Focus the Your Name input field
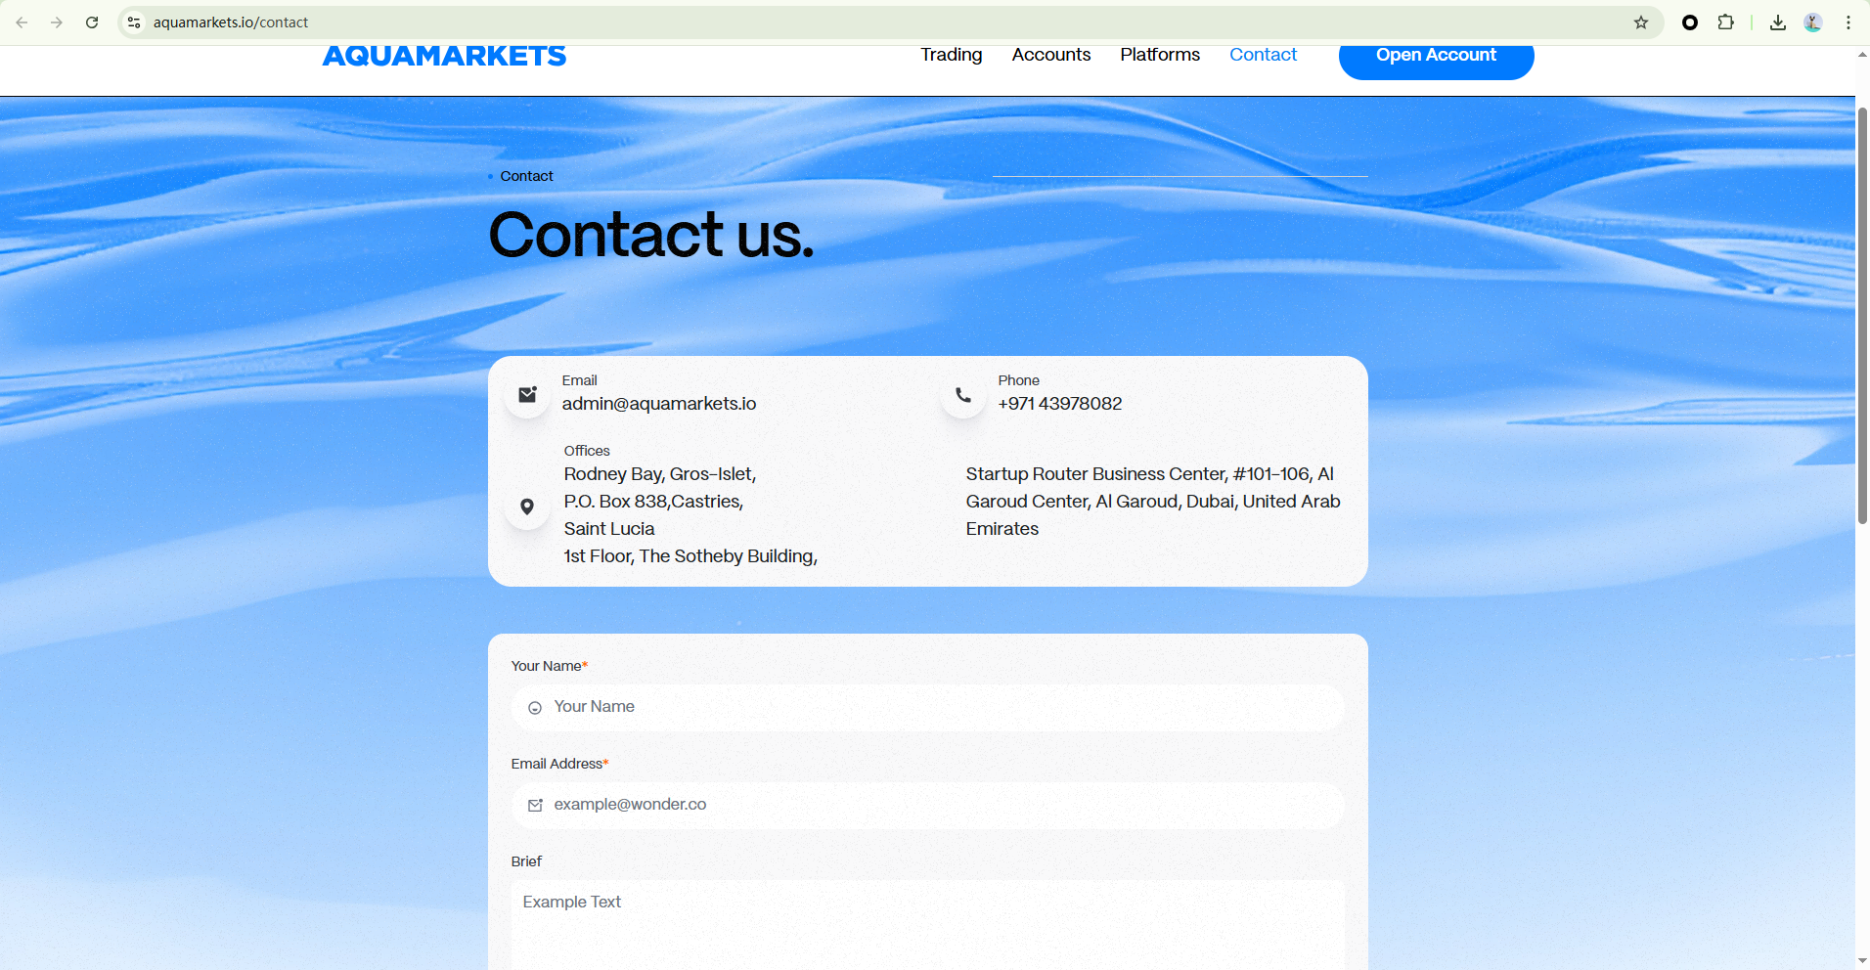The width and height of the screenshot is (1870, 970). click(x=927, y=708)
